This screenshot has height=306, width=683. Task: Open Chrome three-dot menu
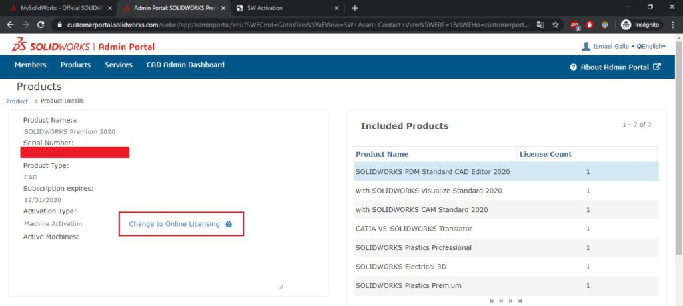[x=674, y=25]
